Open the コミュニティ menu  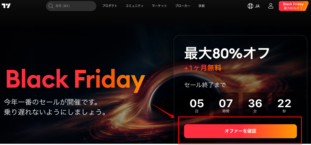coord(135,6)
